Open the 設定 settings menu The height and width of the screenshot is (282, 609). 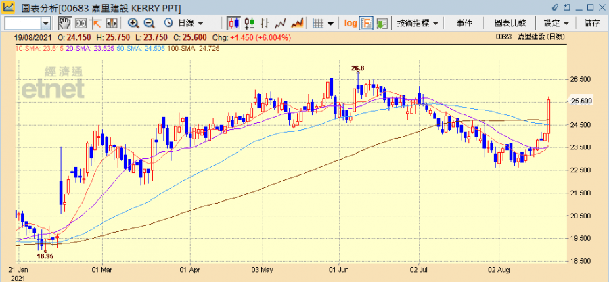[556, 23]
